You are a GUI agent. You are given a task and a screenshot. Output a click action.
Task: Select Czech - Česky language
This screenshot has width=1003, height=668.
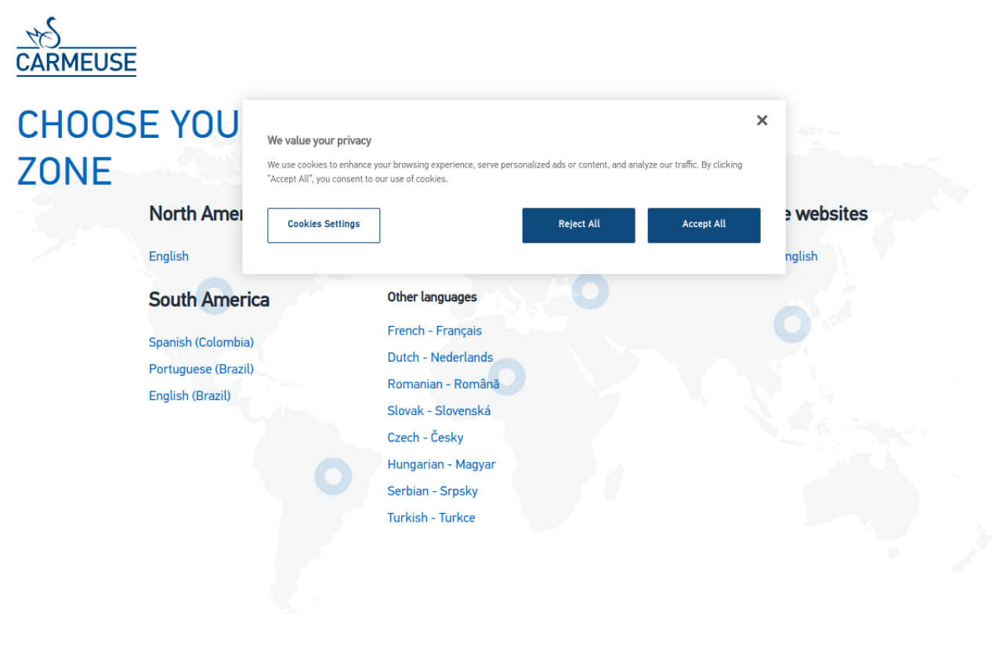[425, 437]
